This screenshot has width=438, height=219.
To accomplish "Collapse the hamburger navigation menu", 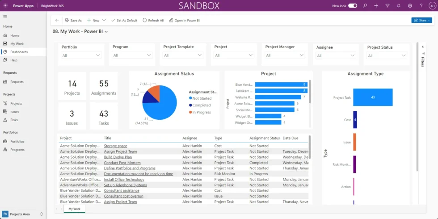I will [x=5, y=16].
